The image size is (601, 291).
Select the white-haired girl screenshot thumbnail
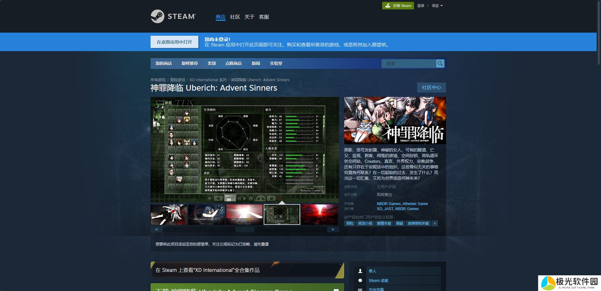169,214
